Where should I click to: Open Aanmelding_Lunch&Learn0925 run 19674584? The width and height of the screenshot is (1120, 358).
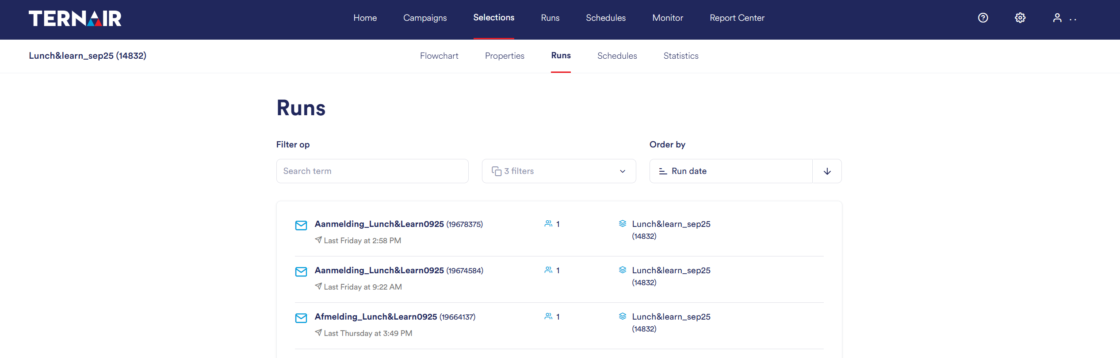379,271
